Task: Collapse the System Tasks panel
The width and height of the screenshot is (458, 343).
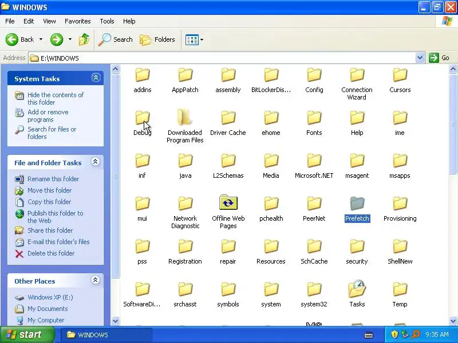Action: (96, 78)
